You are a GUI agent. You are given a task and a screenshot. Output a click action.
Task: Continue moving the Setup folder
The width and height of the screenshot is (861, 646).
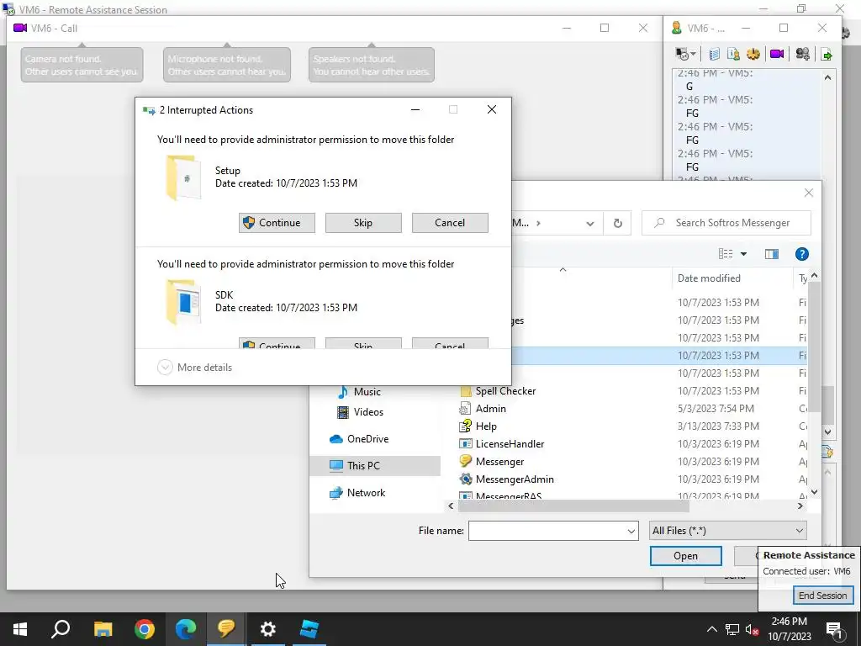[x=277, y=223]
